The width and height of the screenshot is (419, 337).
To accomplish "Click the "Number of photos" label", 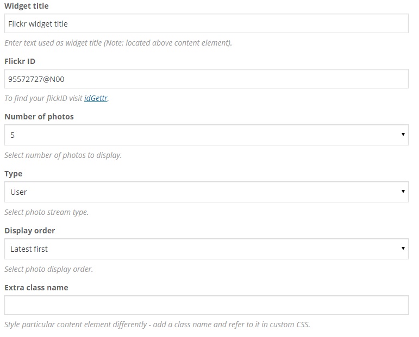I will click(39, 117).
